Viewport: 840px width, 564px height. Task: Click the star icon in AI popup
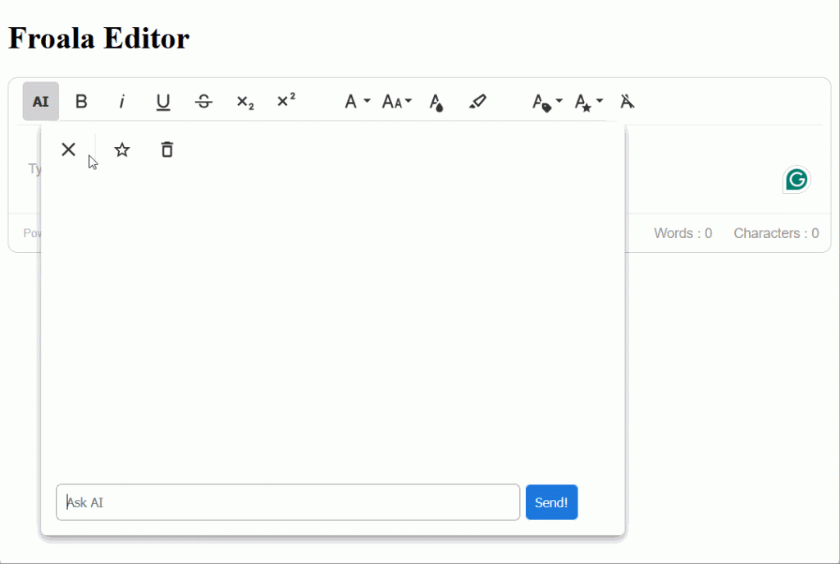pos(121,149)
